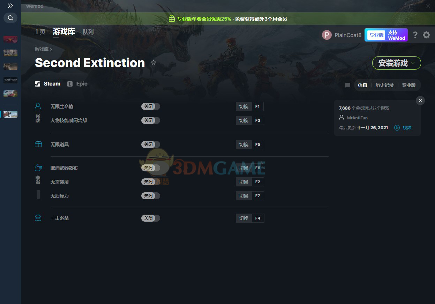435x304 pixels.
Task: Click the F4 hotkey label
Action: coord(258,218)
